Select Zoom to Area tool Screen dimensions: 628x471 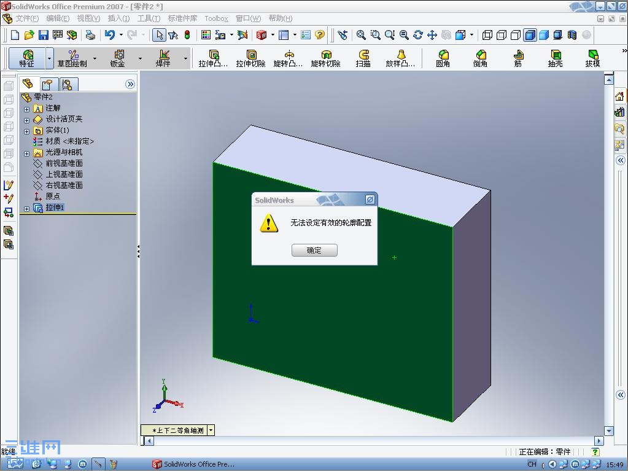click(375, 35)
